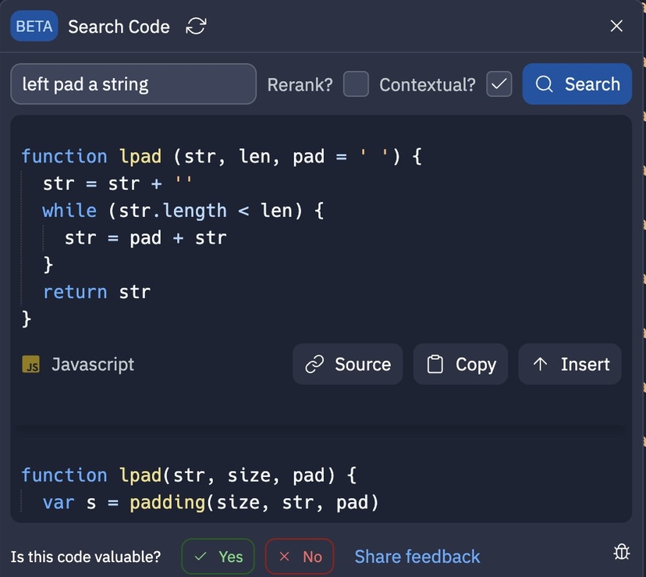
Task: Copy the lpad function code
Action: 460,364
